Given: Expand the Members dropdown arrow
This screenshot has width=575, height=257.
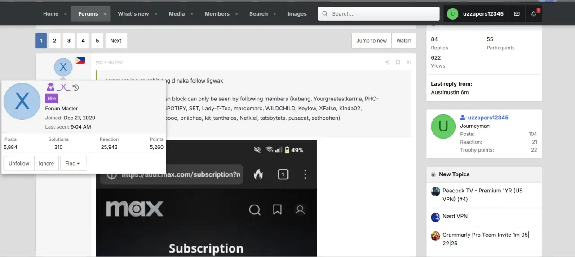Looking at the screenshot, I should pos(237,14).
